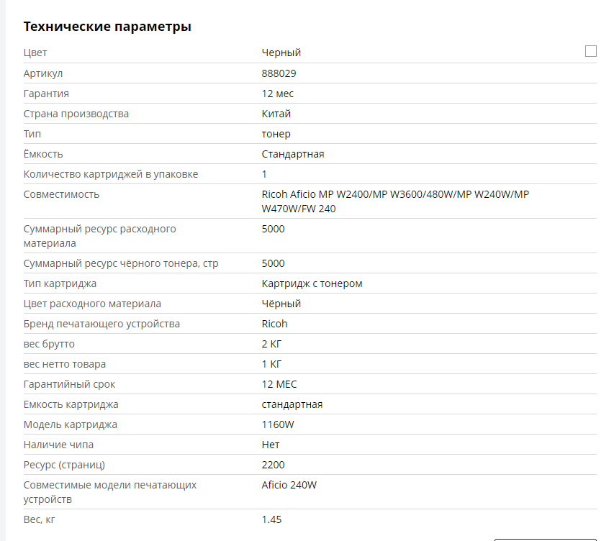614x541 pixels.
Task: Click the Суммарный ресурс расходного материала label
Action: (x=100, y=236)
